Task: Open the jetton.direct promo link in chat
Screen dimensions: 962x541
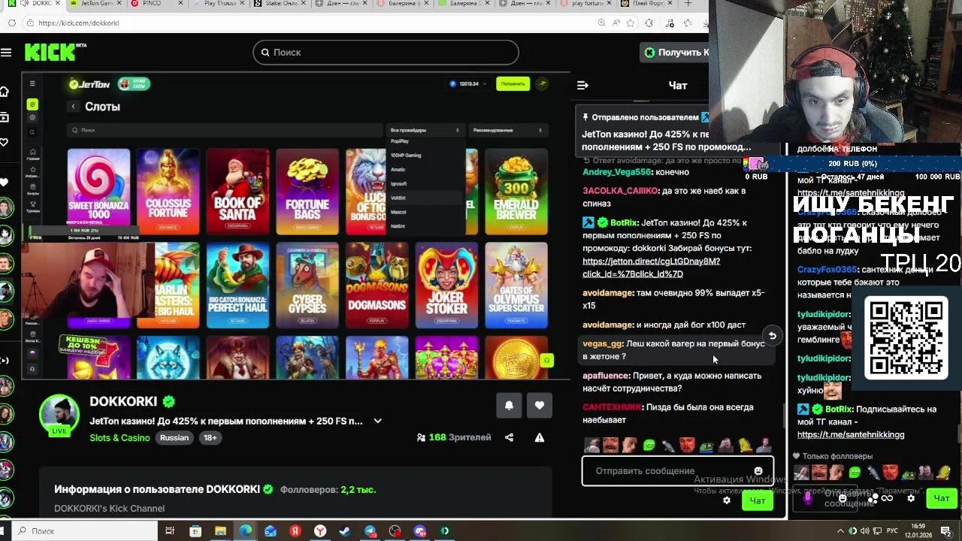Action: click(651, 267)
